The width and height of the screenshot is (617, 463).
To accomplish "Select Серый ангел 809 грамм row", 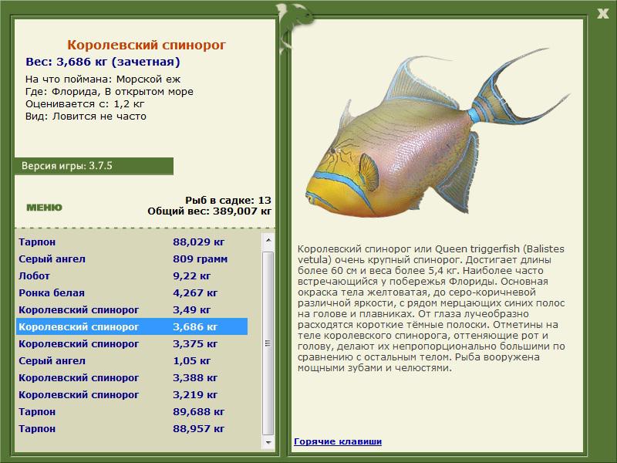I will click(132, 259).
